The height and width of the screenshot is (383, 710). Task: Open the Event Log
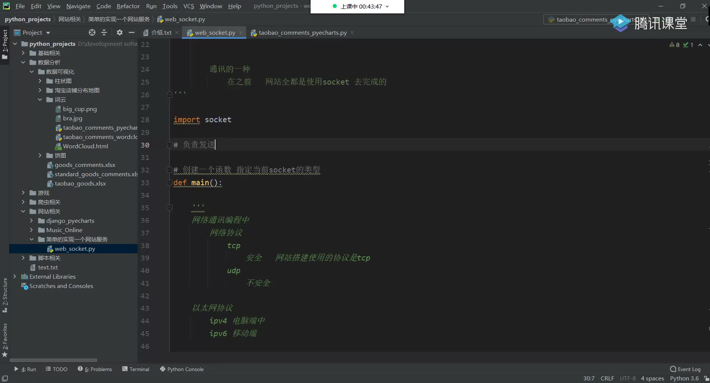click(685, 369)
